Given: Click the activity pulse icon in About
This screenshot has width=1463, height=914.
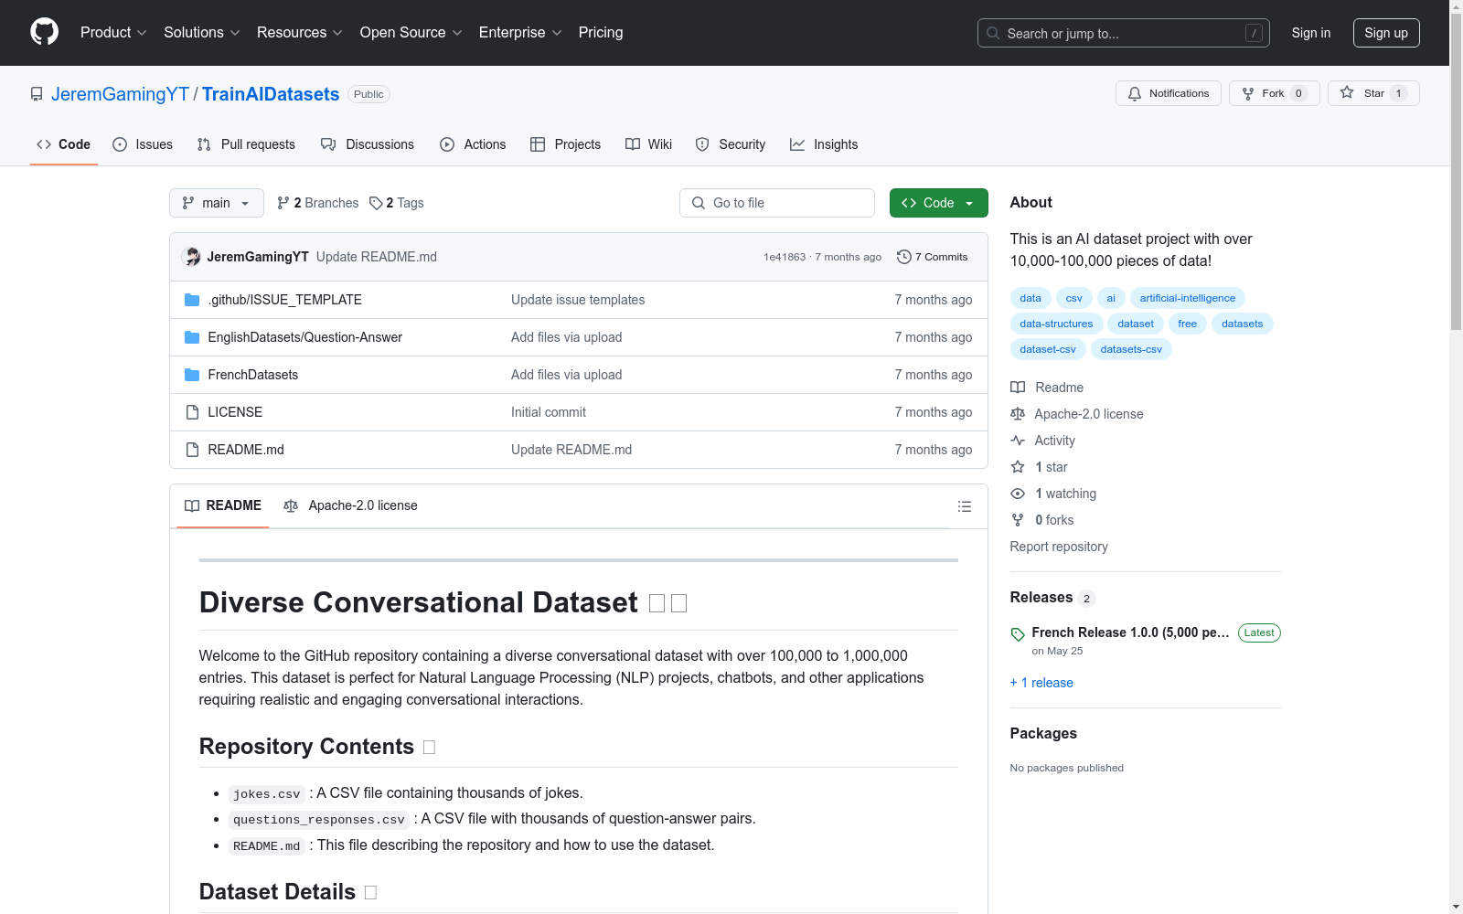Looking at the screenshot, I should [1018, 441].
